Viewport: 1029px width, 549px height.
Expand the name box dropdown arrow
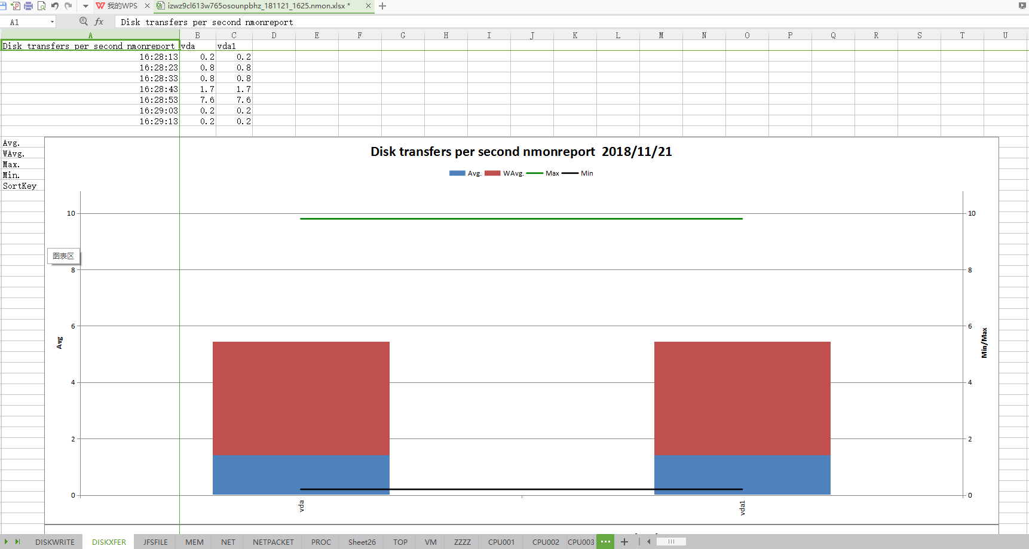[53, 22]
